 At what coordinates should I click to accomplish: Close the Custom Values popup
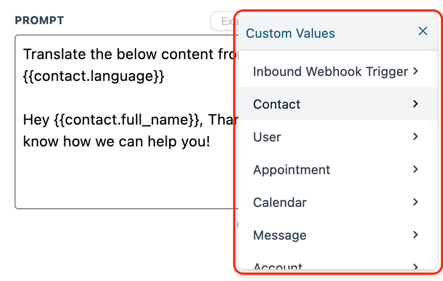pos(423,31)
